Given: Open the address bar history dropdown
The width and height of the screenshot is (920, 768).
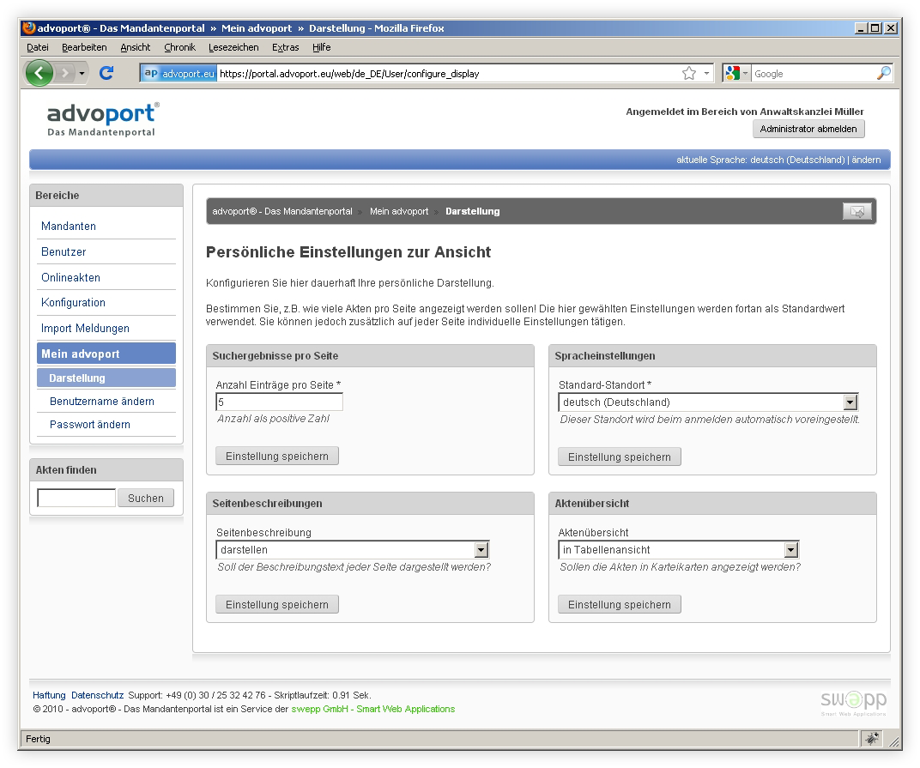Looking at the screenshot, I should [x=706, y=73].
